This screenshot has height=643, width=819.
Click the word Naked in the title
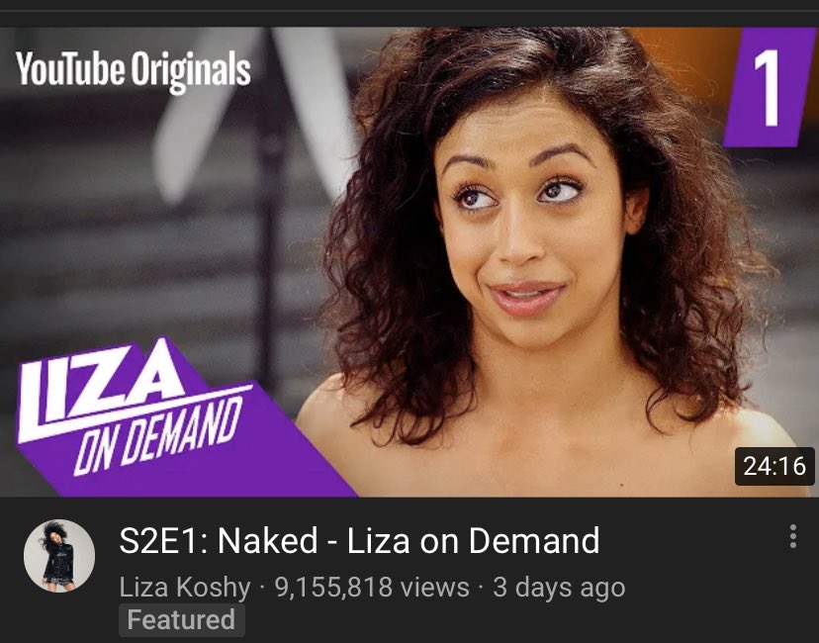(267, 541)
